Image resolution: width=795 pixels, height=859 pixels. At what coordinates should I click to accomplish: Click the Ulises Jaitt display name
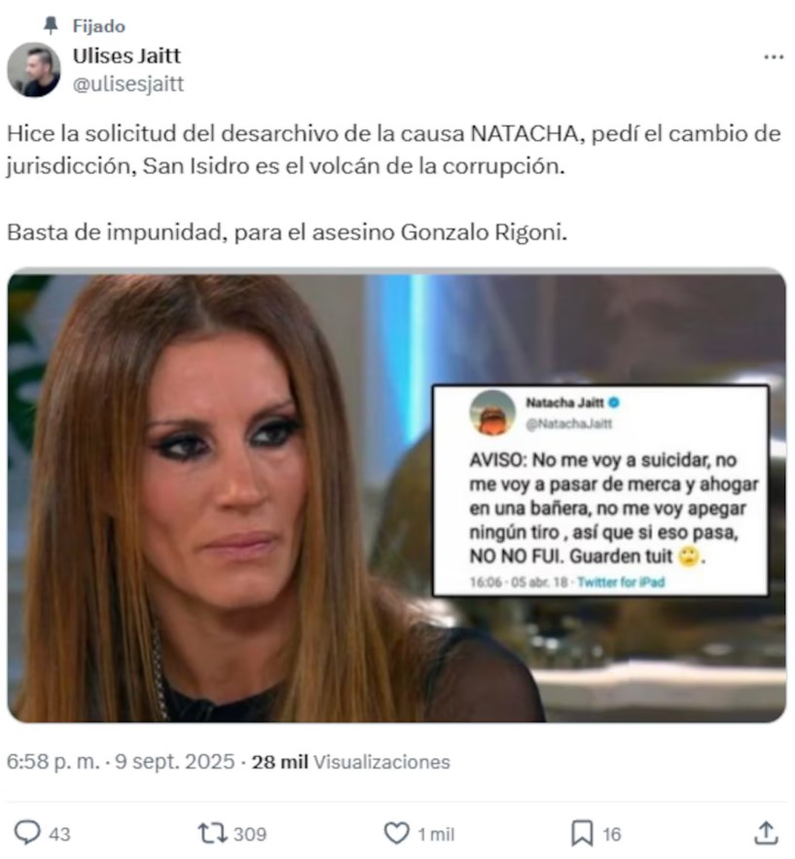[x=126, y=55]
